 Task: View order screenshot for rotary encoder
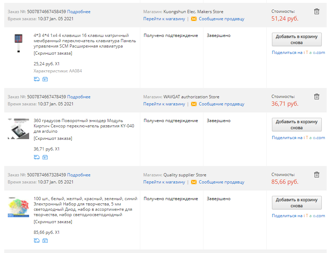(53, 138)
